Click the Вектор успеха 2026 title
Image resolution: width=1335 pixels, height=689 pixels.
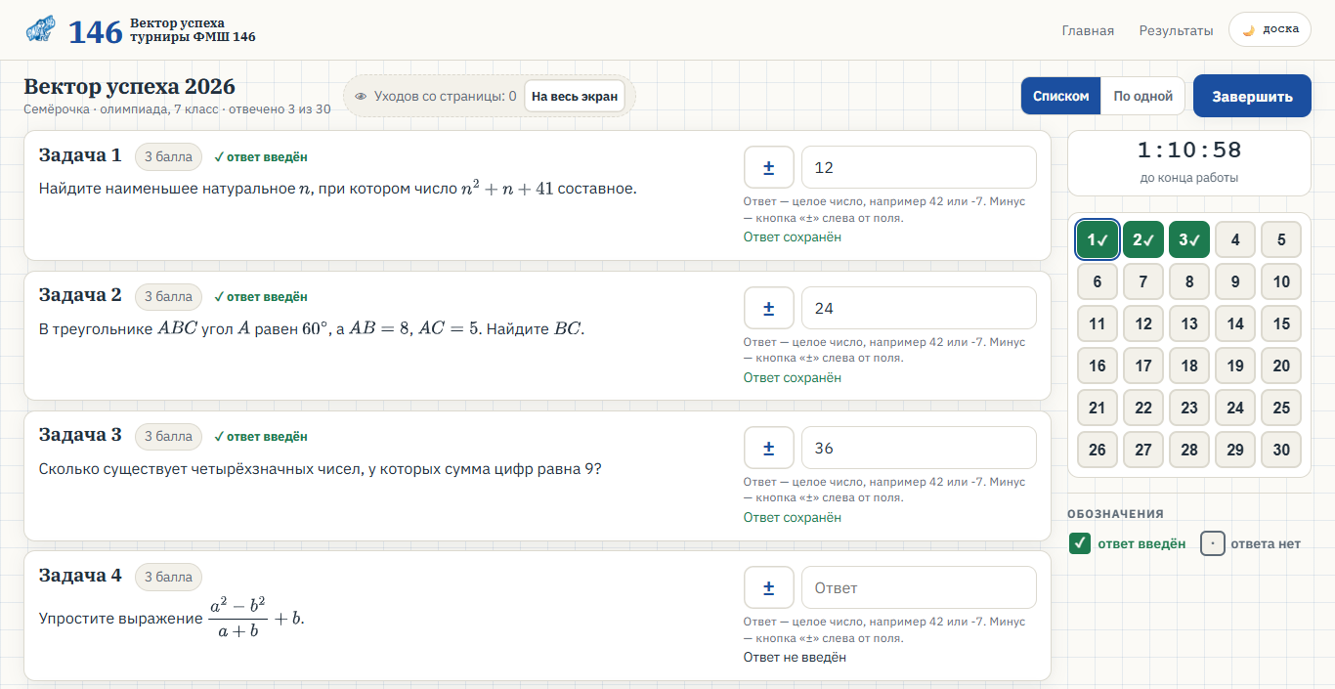pos(129,87)
